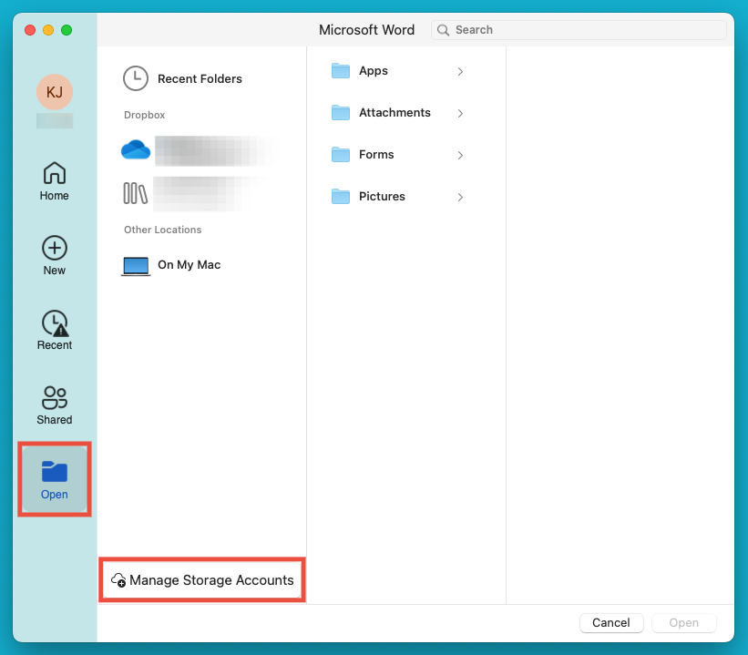Click the KJ profile avatar
Image resolution: width=748 pixels, height=655 pixels.
[54, 91]
